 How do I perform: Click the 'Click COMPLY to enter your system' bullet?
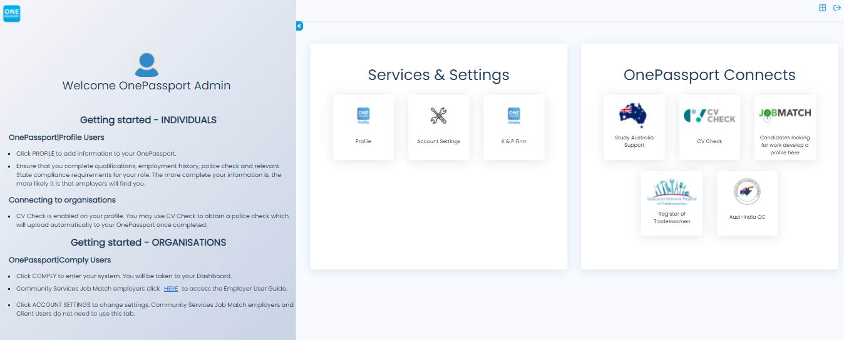[124, 276]
